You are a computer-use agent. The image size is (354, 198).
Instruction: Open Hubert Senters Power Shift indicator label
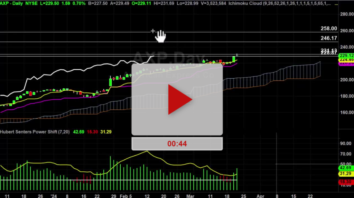(34, 132)
